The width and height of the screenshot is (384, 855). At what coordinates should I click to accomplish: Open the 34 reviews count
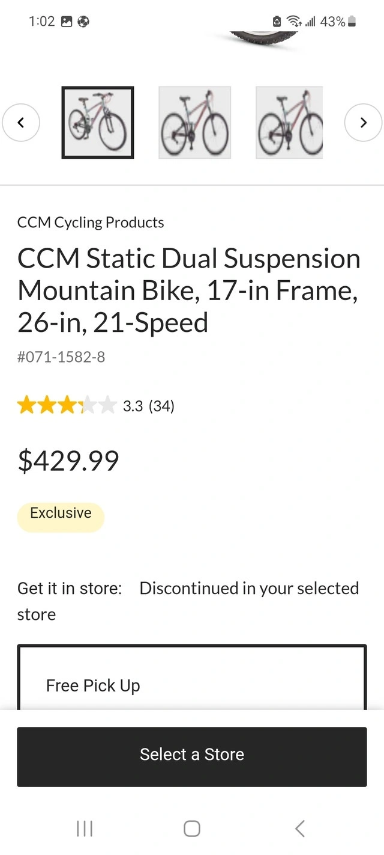pos(161,406)
